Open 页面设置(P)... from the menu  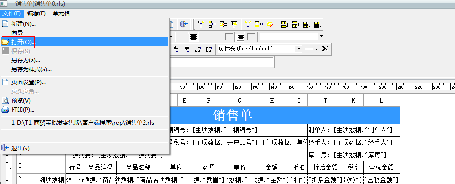tap(85, 82)
